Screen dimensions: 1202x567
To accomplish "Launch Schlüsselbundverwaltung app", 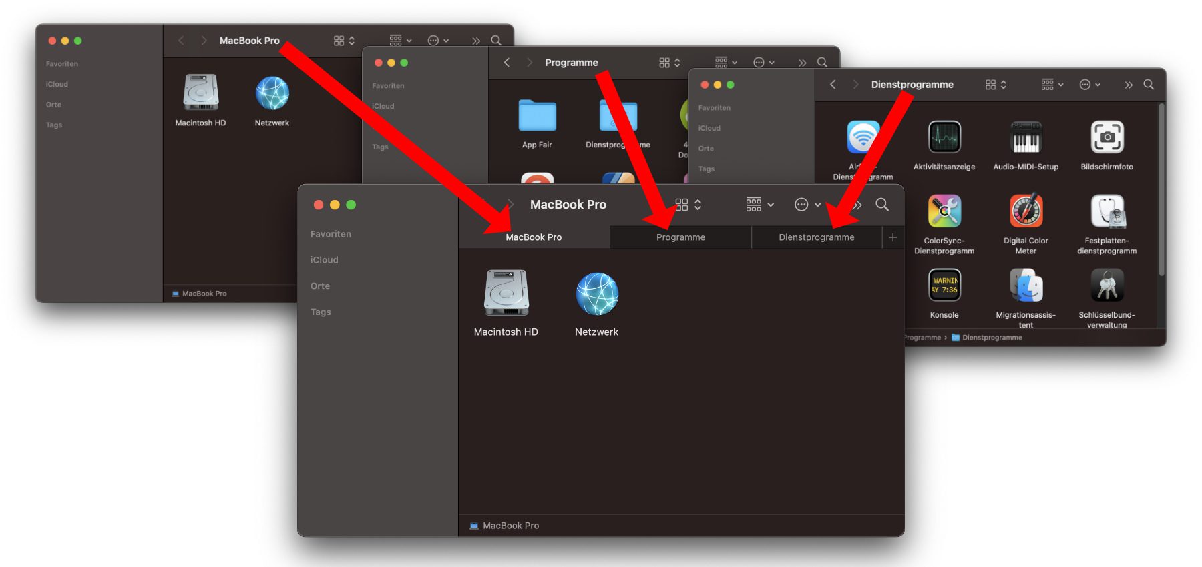I will coord(1107,286).
